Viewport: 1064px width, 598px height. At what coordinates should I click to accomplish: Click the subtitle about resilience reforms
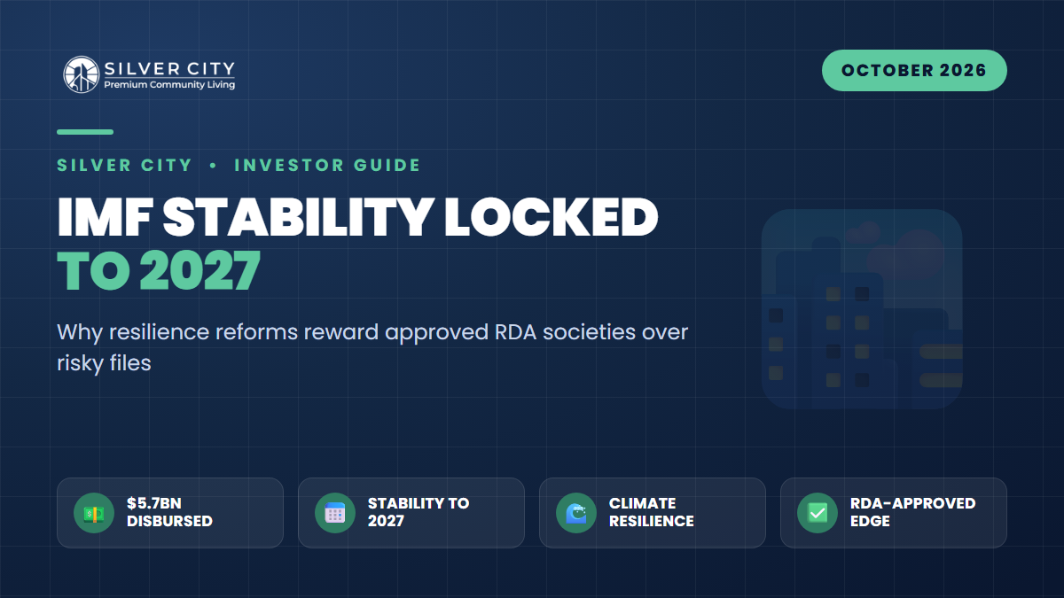click(x=372, y=347)
